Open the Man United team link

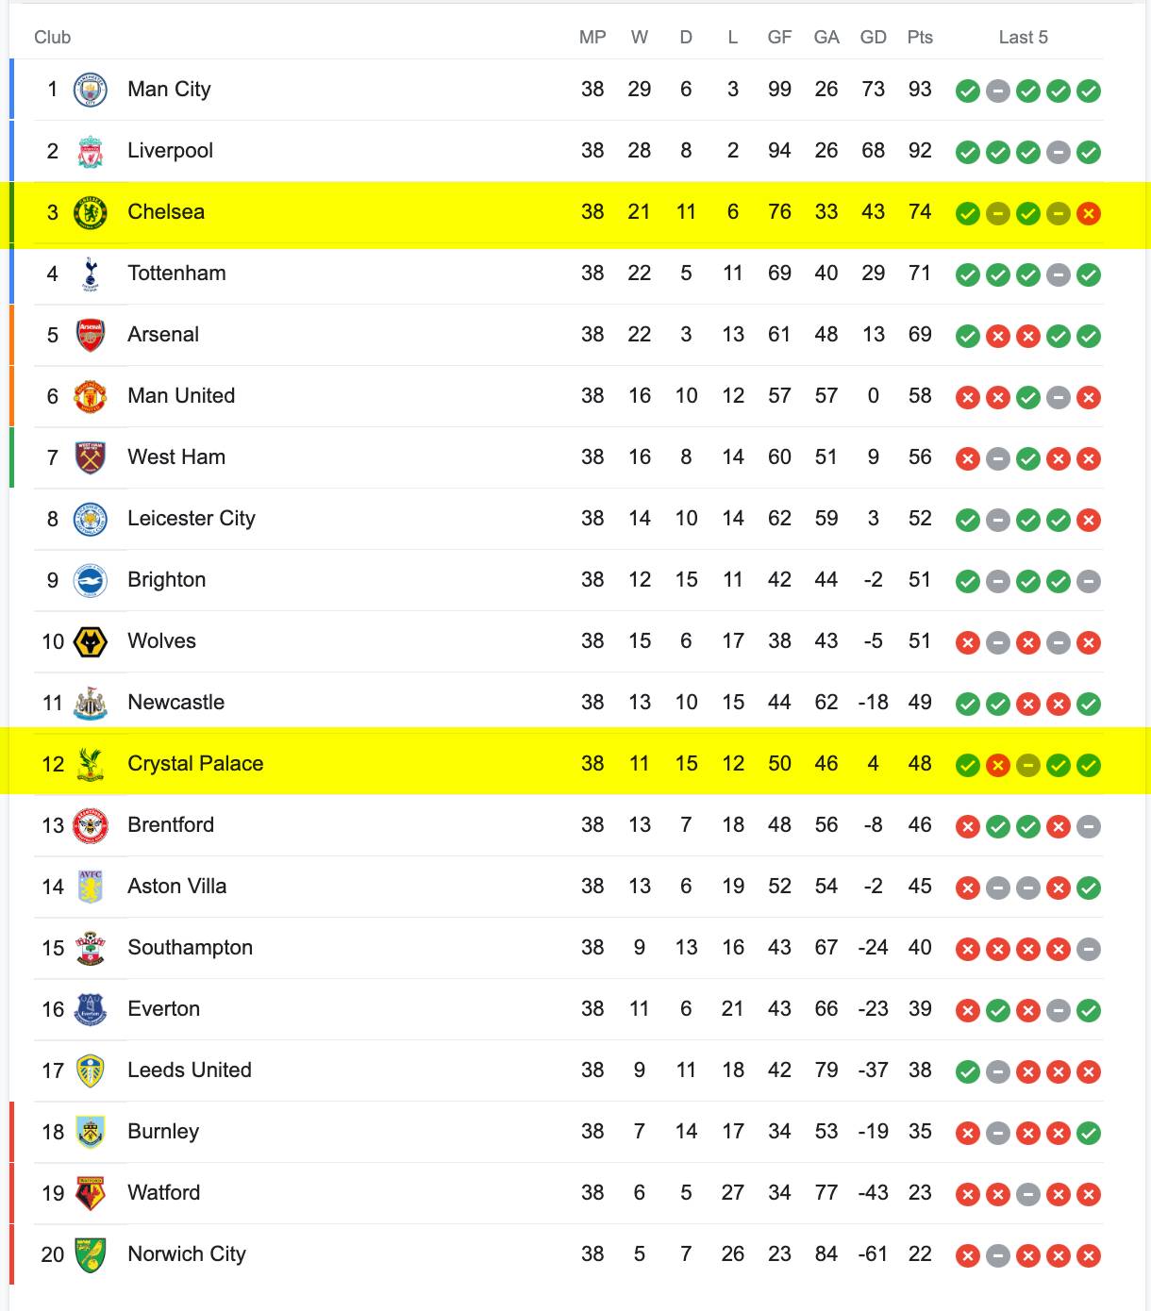click(181, 395)
